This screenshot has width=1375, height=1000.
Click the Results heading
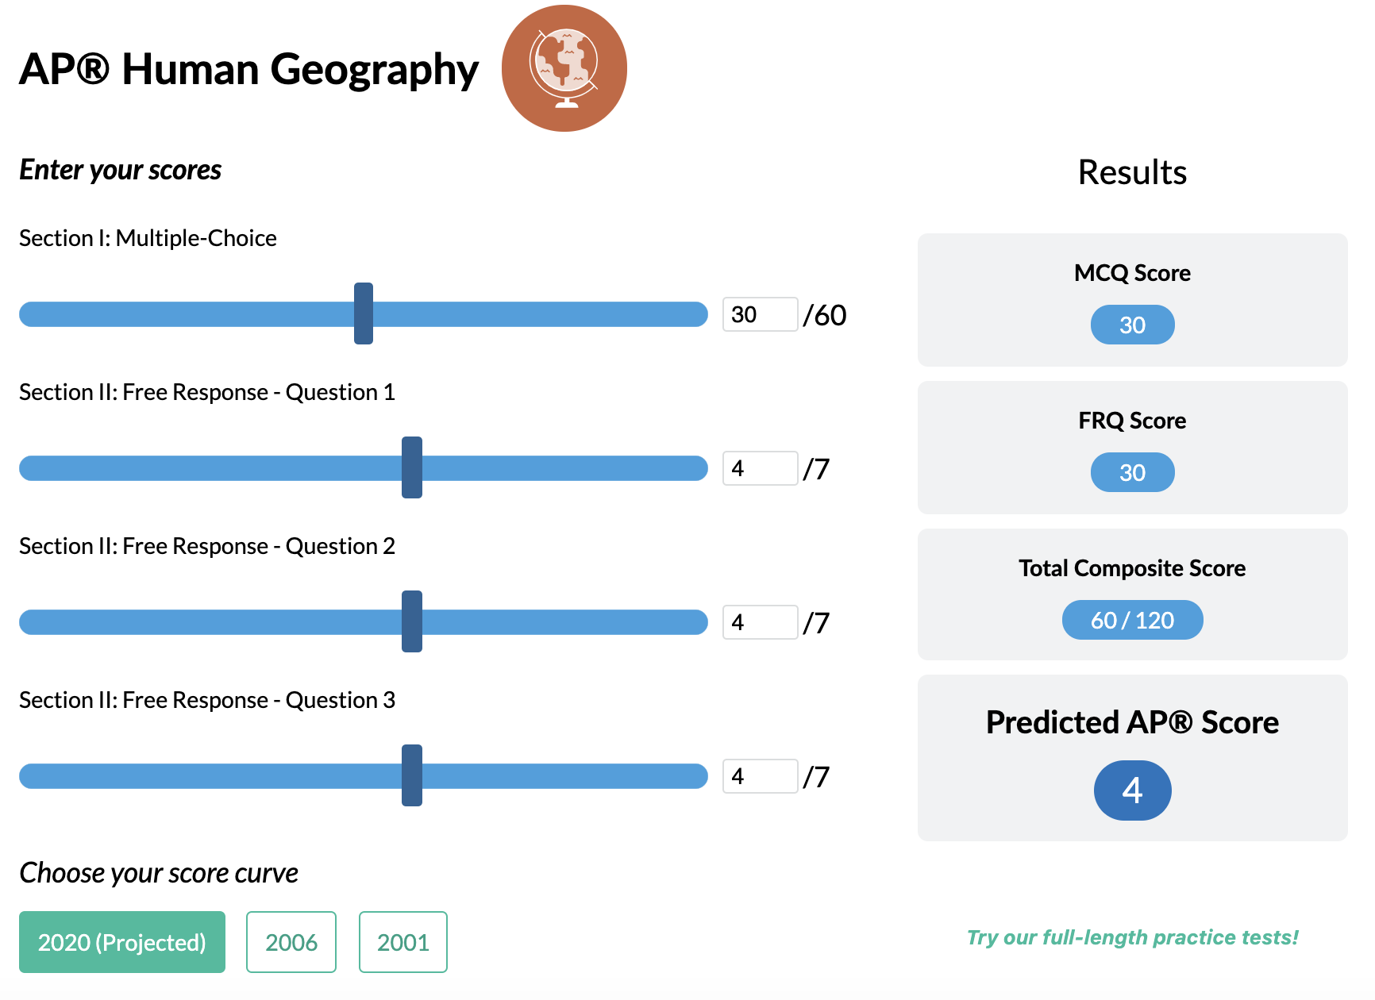pyautogui.click(x=1133, y=172)
